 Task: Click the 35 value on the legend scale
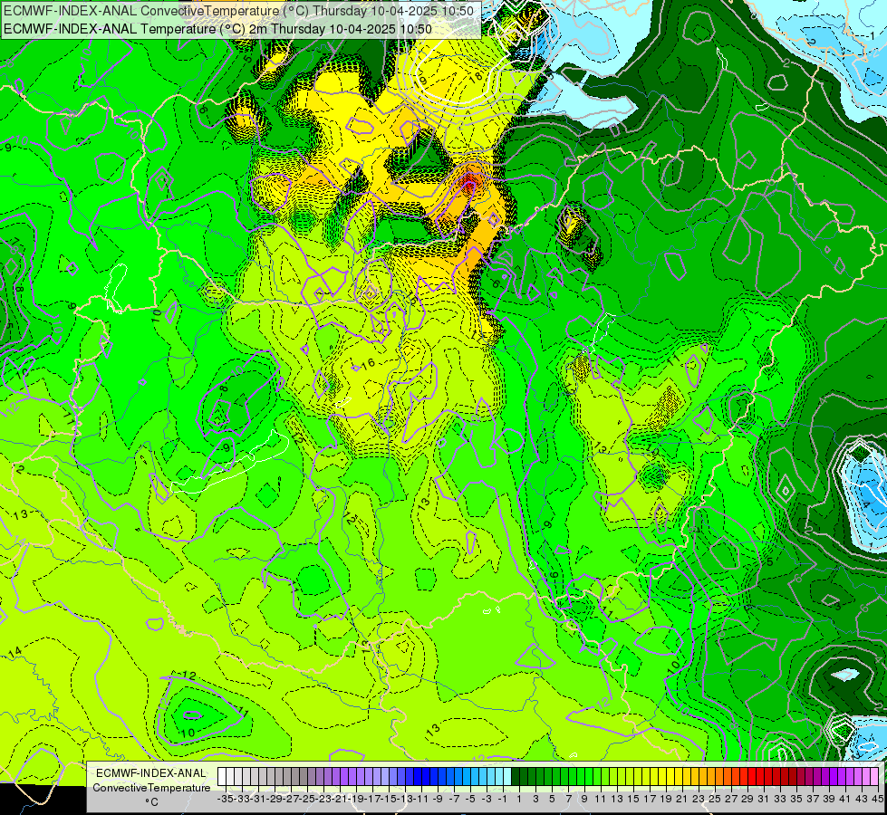[795, 799]
